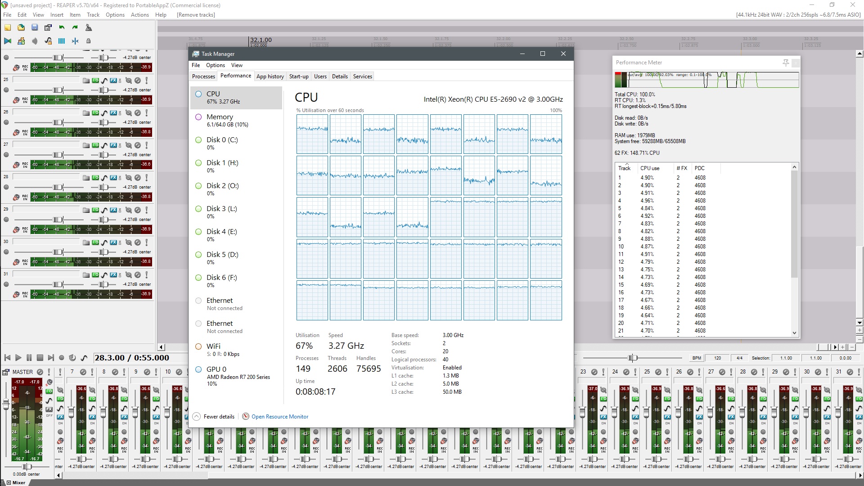Click the Undo toolbar icon
Screen dimensions: 864x486
[62, 27]
